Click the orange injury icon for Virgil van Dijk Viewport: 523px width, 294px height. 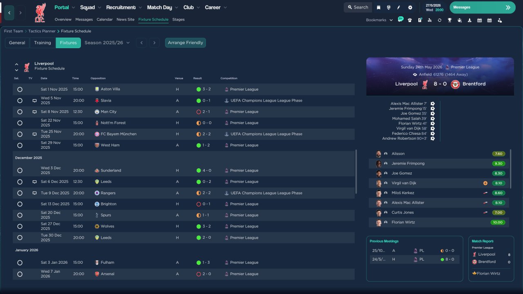tap(485, 183)
